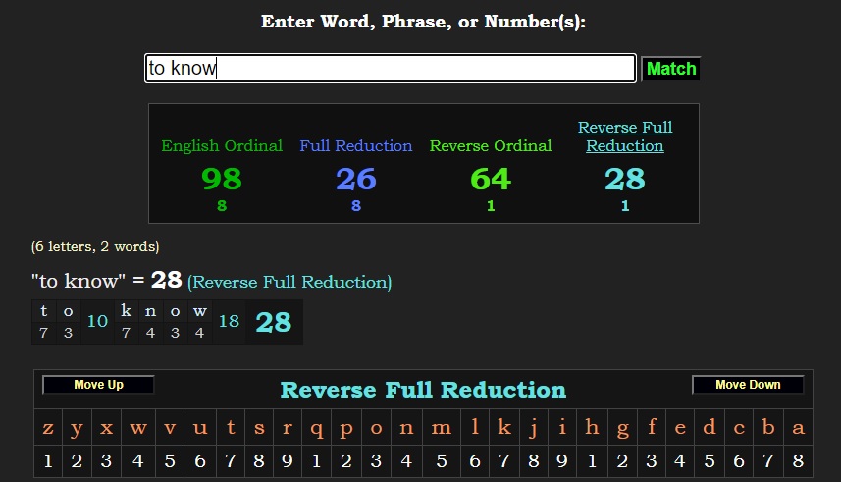Click letter g in the cipher chart
This screenshot has height=482, width=841.
[x=622, y=429]
